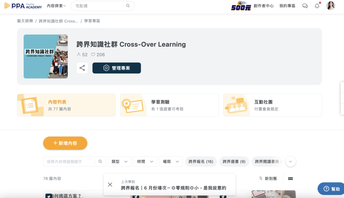Screen dimensions: 344x198
Task: Click the 500元 promotion badge
Action: pos(241,6)
